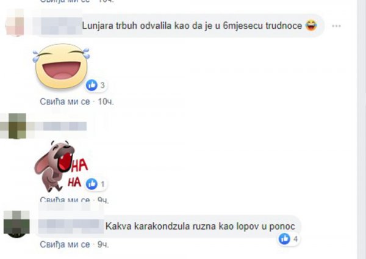Open the 9ч timestamp under karakondzula comment
This screenshot has width=366, height=259.
point(103,244)
